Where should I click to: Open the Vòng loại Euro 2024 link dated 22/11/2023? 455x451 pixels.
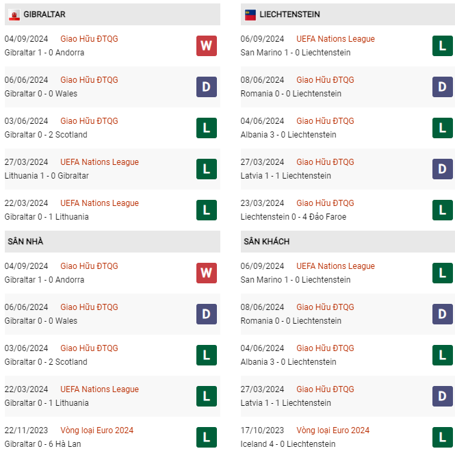coord(96,430)
